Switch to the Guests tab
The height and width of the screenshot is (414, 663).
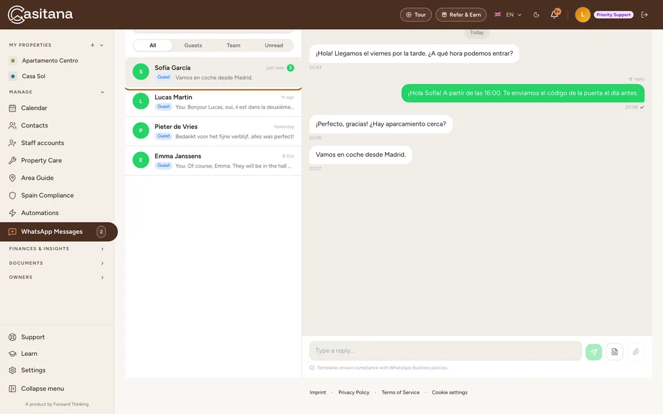tap(193, 45)
